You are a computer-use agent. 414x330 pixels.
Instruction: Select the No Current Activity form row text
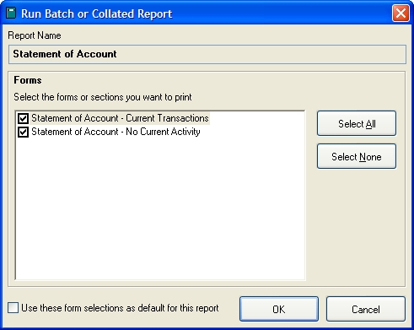pos(116,132)
